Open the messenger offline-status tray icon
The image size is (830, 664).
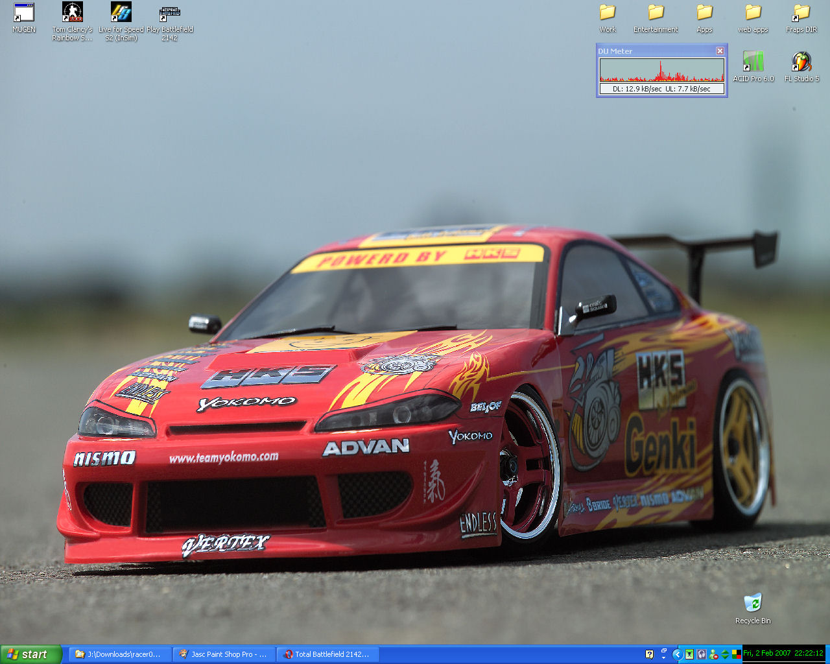pos(713,654)
